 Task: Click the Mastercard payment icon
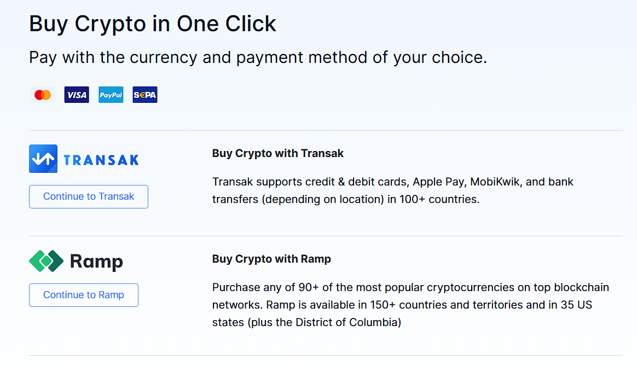click(x=43, y=95)
